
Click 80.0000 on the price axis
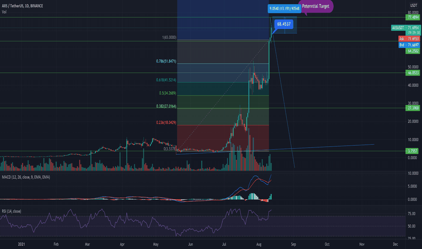(413, 12)
